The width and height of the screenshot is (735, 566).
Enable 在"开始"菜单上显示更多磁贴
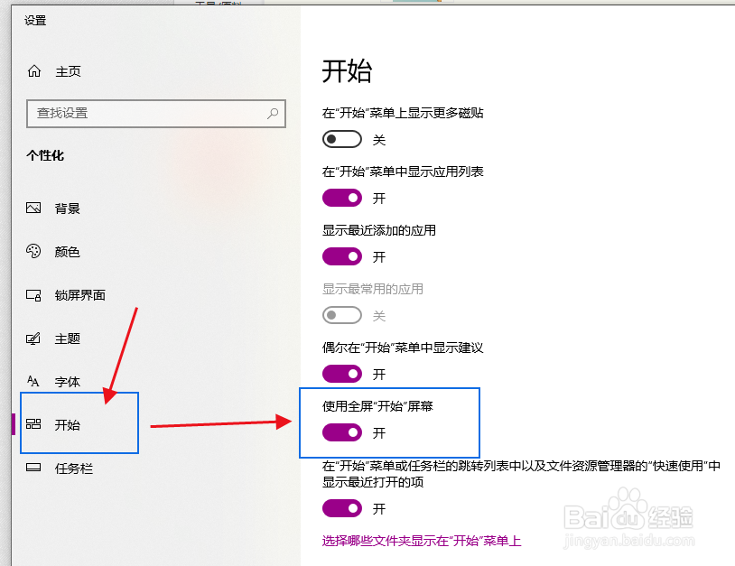[341, 138]
